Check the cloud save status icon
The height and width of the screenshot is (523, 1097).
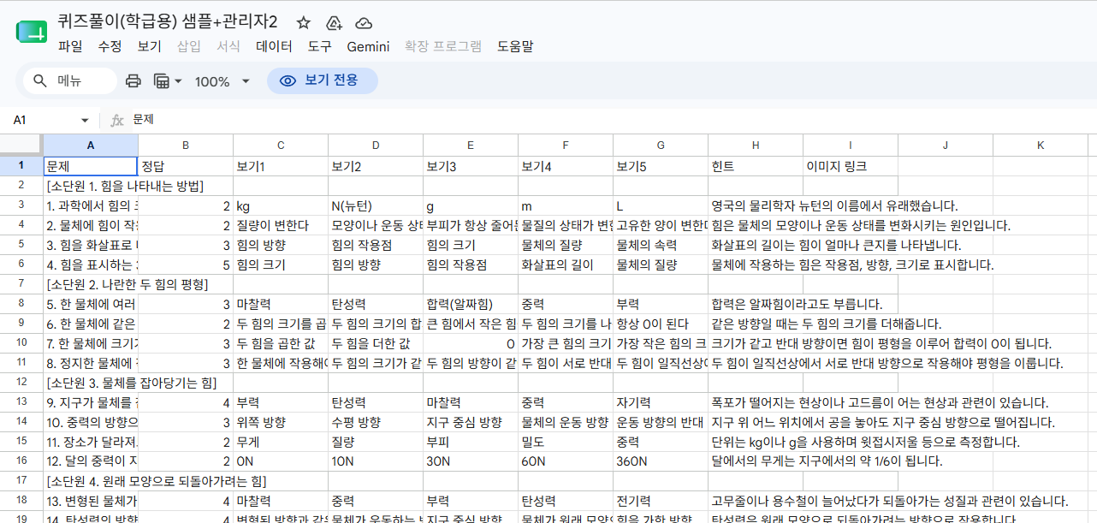[x=364, y=23]
